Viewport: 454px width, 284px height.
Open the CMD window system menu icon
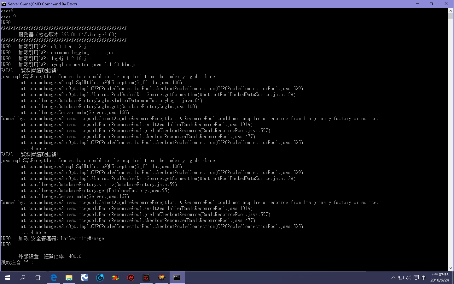click(x=4, y=4)
